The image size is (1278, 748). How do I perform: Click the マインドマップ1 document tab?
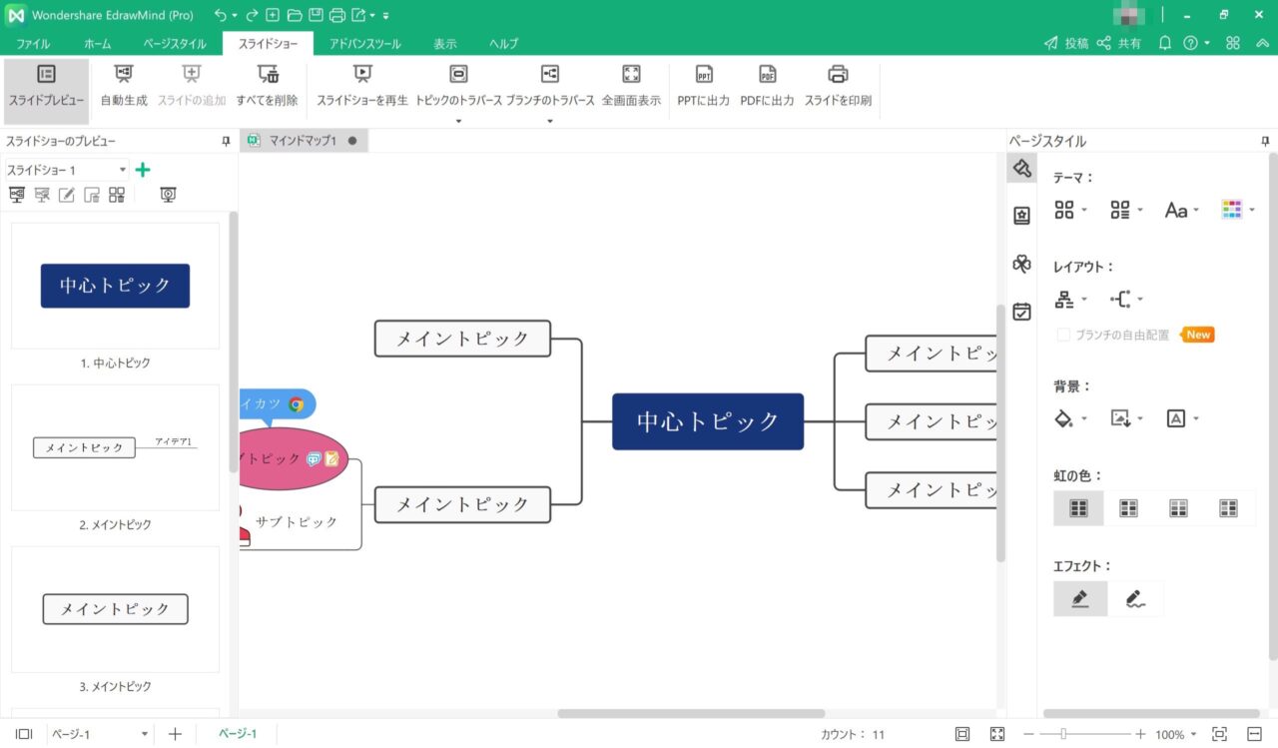302,141
